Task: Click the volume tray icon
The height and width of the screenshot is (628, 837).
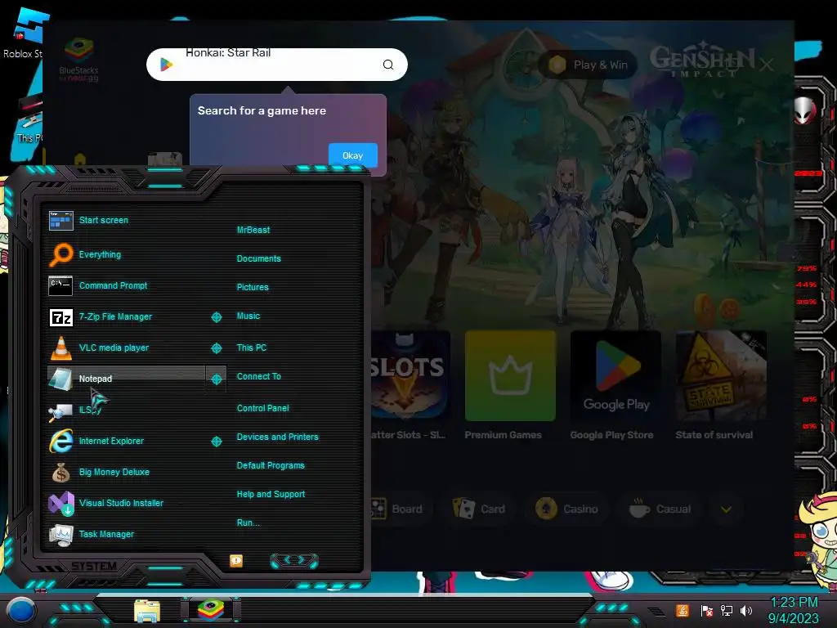Action: pyautogui.click(x=746, y=610)
